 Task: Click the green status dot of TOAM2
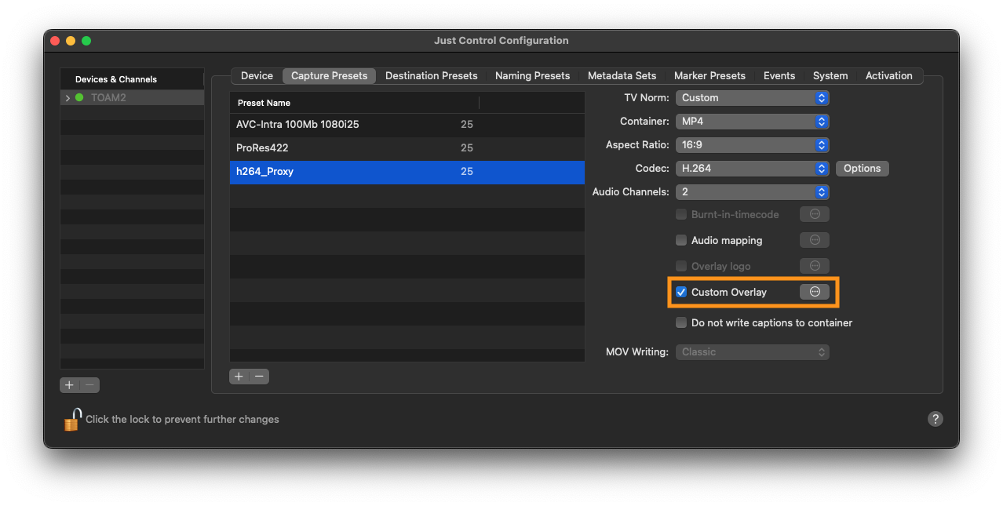pyautogui.click(x=79, y=98)
